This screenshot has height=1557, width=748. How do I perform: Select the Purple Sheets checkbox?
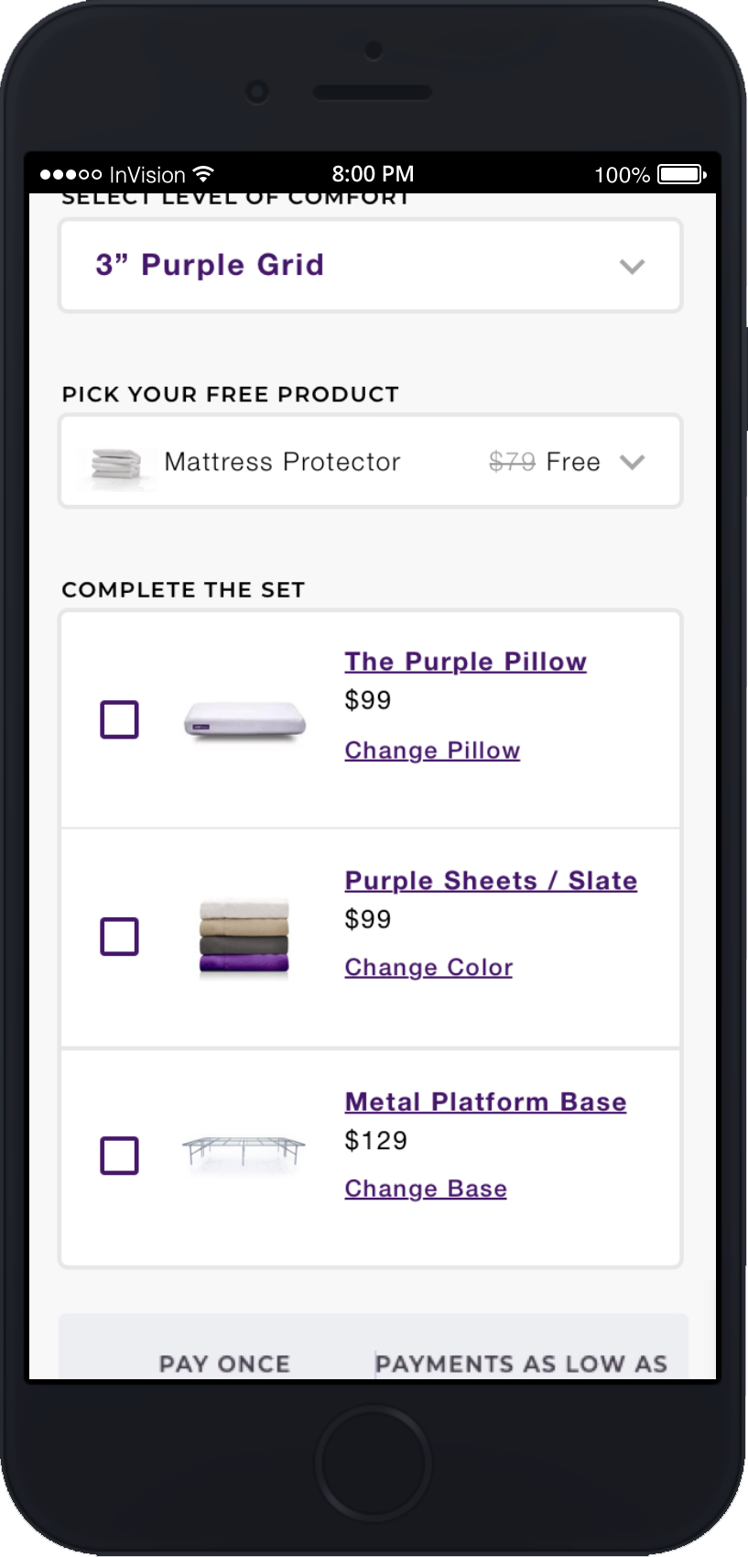pyautogui.click(x=119, y=937)
